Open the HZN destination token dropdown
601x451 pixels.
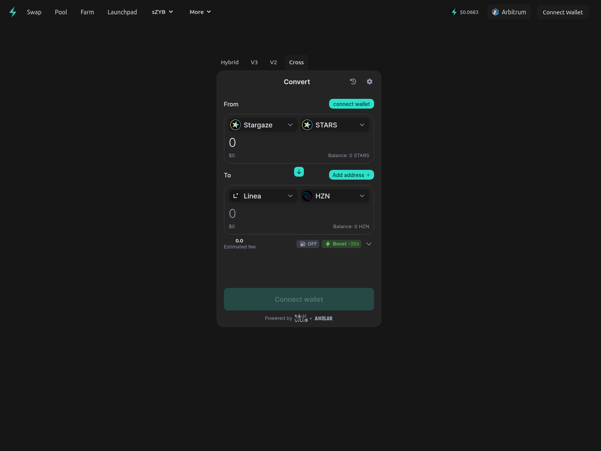pos(335,196)
